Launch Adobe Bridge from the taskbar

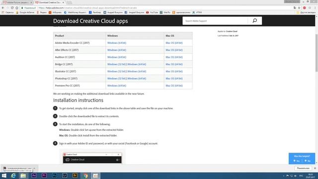click(75, 176)
